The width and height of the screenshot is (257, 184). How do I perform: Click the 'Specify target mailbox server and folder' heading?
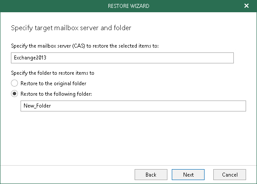[x=71, y=28]
